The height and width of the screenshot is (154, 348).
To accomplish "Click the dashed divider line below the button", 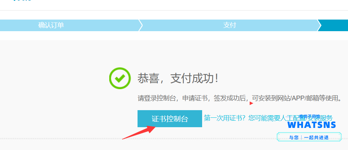I will pos(174,139).
